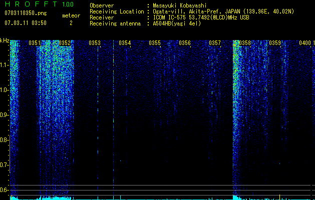Click the Receiving antenna field label

[115, 23]
